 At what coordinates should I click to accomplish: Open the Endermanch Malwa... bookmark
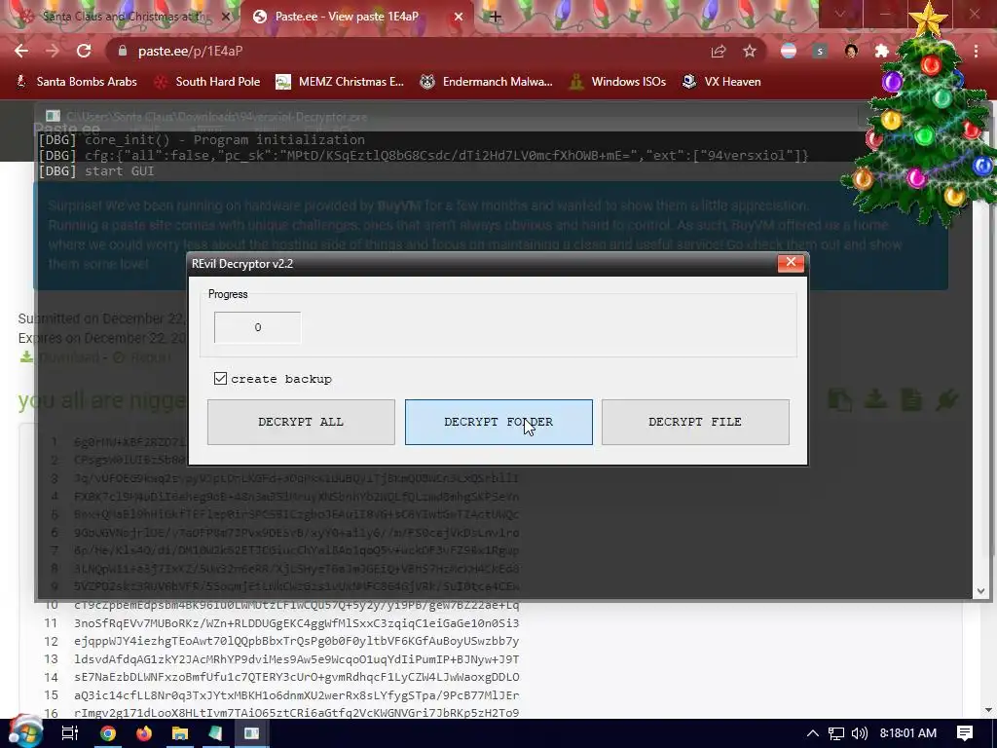tap(487, 82)
